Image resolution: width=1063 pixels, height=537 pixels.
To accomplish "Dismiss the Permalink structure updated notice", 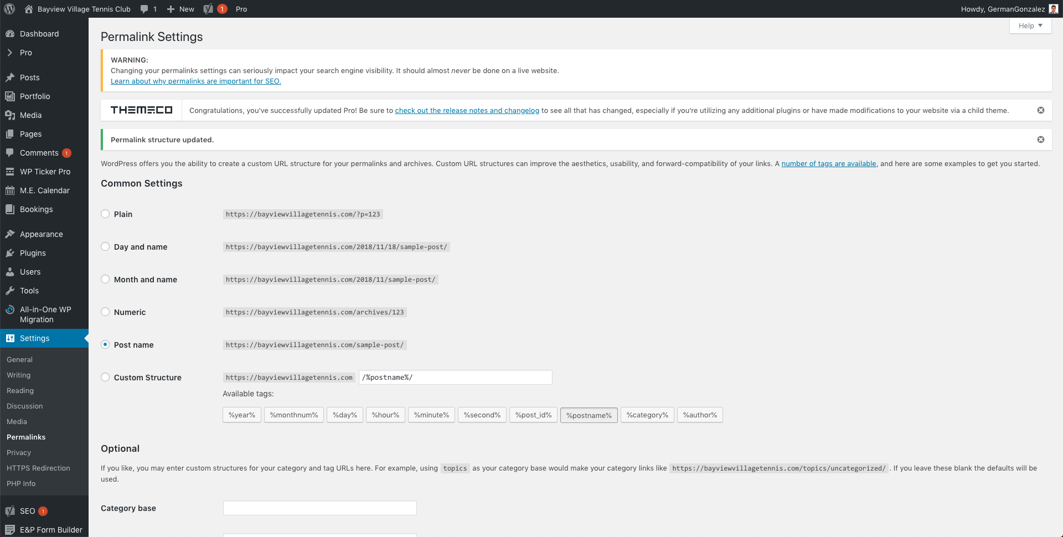I will coord(1040,140).
